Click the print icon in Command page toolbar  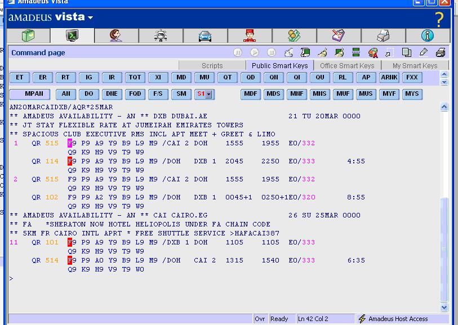[x=440, y=52]
